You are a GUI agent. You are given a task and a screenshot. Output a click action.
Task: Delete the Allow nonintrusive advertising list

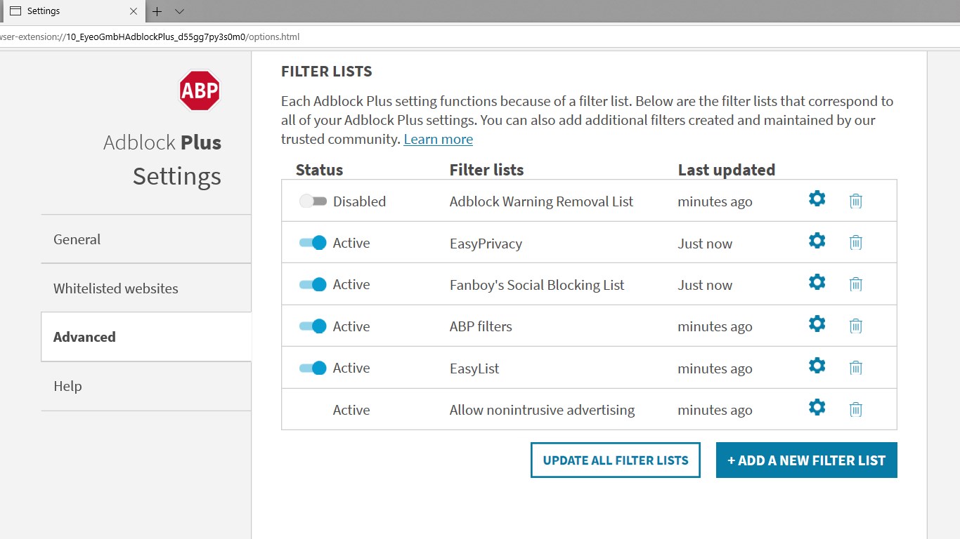(x=855, y=408)
